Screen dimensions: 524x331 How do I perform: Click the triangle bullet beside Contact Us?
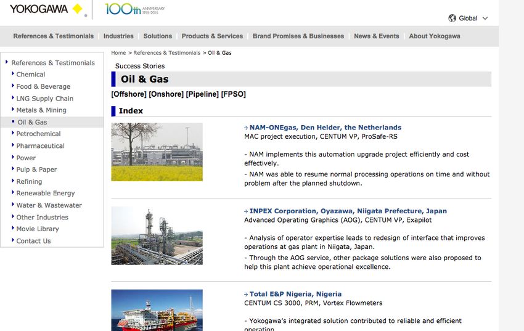(13, 240)
